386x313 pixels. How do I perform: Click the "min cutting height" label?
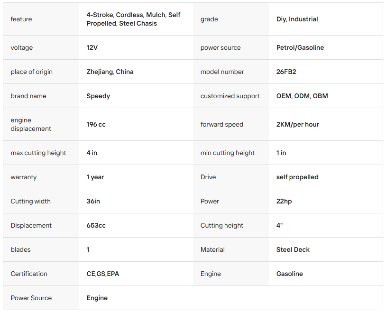click(228, 153)
